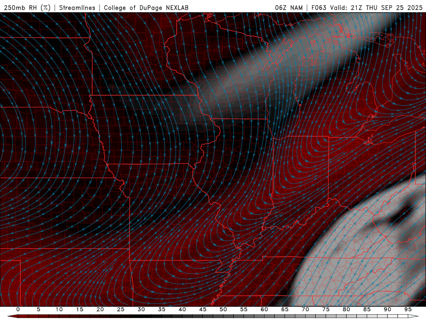This screenshot has height=319, width=426.
Task: Select the "25" label on the color scale
Action: pos(121,309)
